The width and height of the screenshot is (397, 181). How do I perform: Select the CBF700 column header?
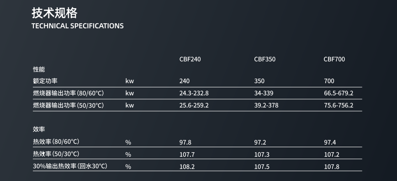pyautogui.click(x=334, y=59)
